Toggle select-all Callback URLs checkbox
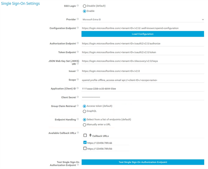This screenshot has height=169, width=208. [85, 135]
